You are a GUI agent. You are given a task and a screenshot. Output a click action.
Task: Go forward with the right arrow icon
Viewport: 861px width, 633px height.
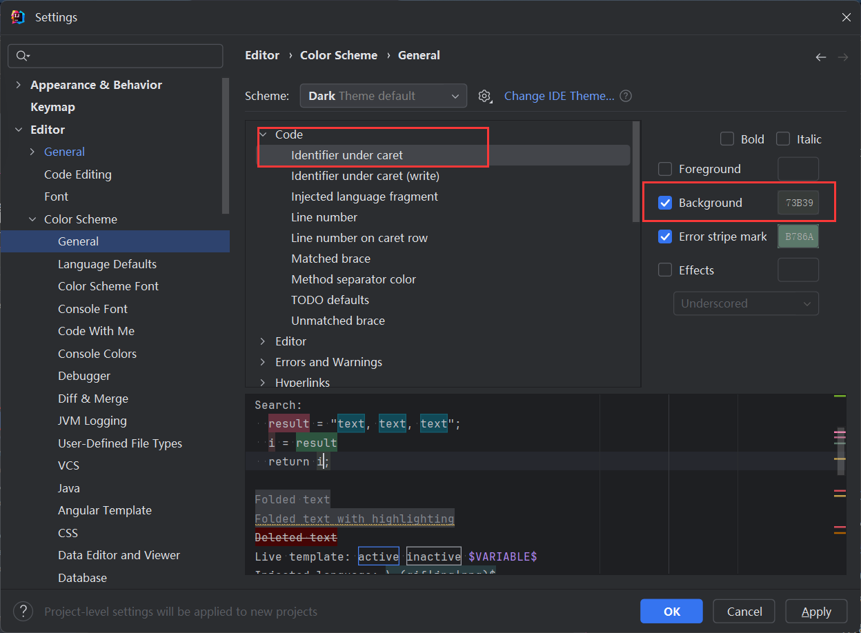pos(843,57)
